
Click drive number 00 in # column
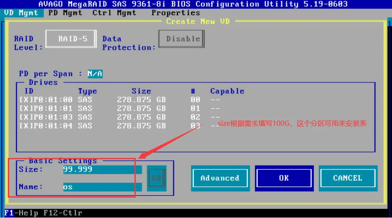(195, 100)
